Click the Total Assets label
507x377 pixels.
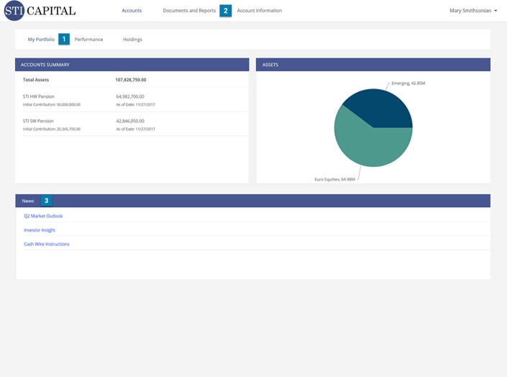coord(35,80)
